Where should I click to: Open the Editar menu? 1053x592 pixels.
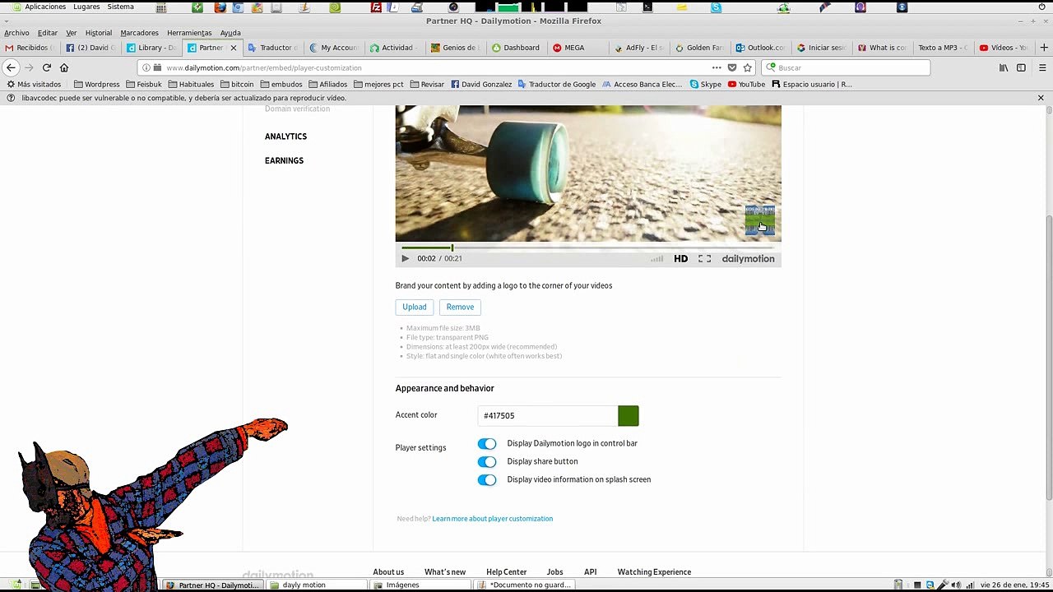pyautogui.click(x=48, y=33)
